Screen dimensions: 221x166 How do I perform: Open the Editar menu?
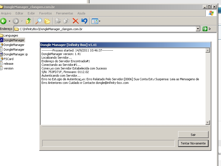click(19, 13)
